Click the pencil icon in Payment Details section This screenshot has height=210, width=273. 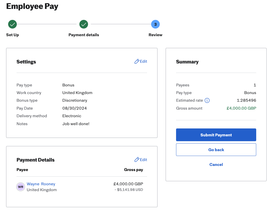[137, 160]
